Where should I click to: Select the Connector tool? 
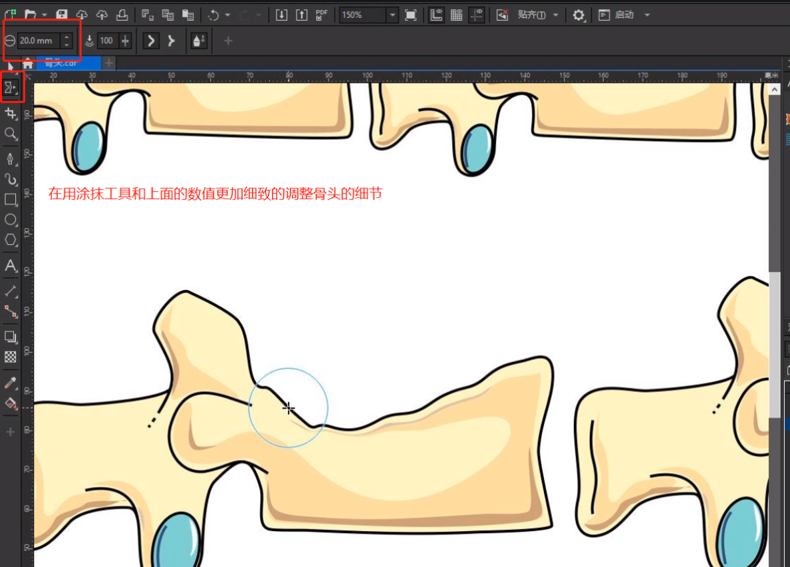[11, 311]
